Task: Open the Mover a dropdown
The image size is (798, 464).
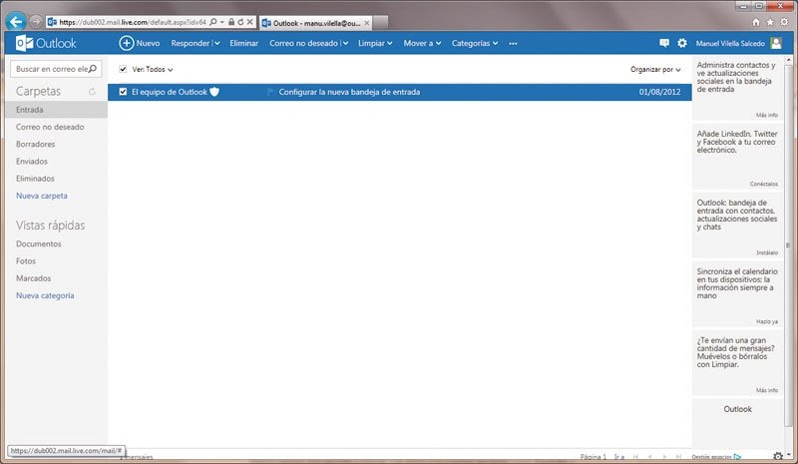Action: pyautogui.click(x=422, y=43)
